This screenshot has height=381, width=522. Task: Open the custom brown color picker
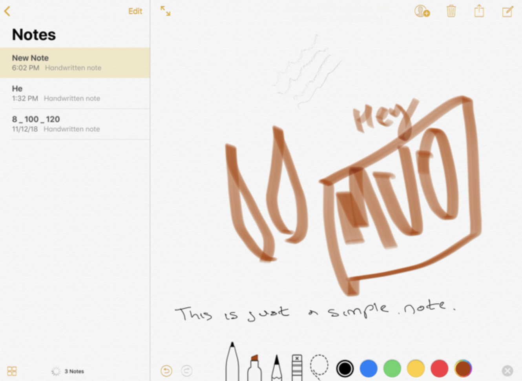coord(463,368)
